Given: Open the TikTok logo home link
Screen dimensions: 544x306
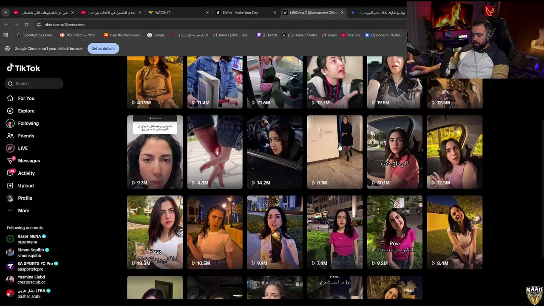Looking at the screenshot, I should pyautogui.click(x=23, y=68).
